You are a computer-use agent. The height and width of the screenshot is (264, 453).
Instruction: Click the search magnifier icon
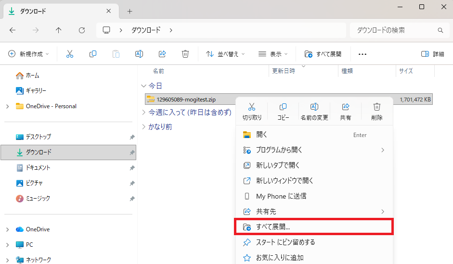click(440, 30)
